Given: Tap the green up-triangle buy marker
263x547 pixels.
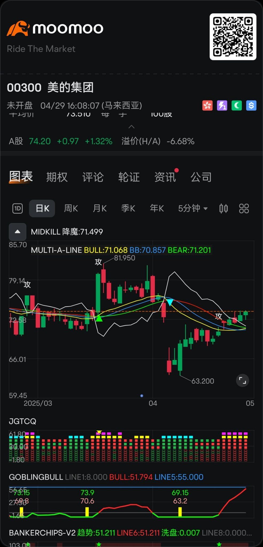Looking at the screenshot, I should point(99,318).
